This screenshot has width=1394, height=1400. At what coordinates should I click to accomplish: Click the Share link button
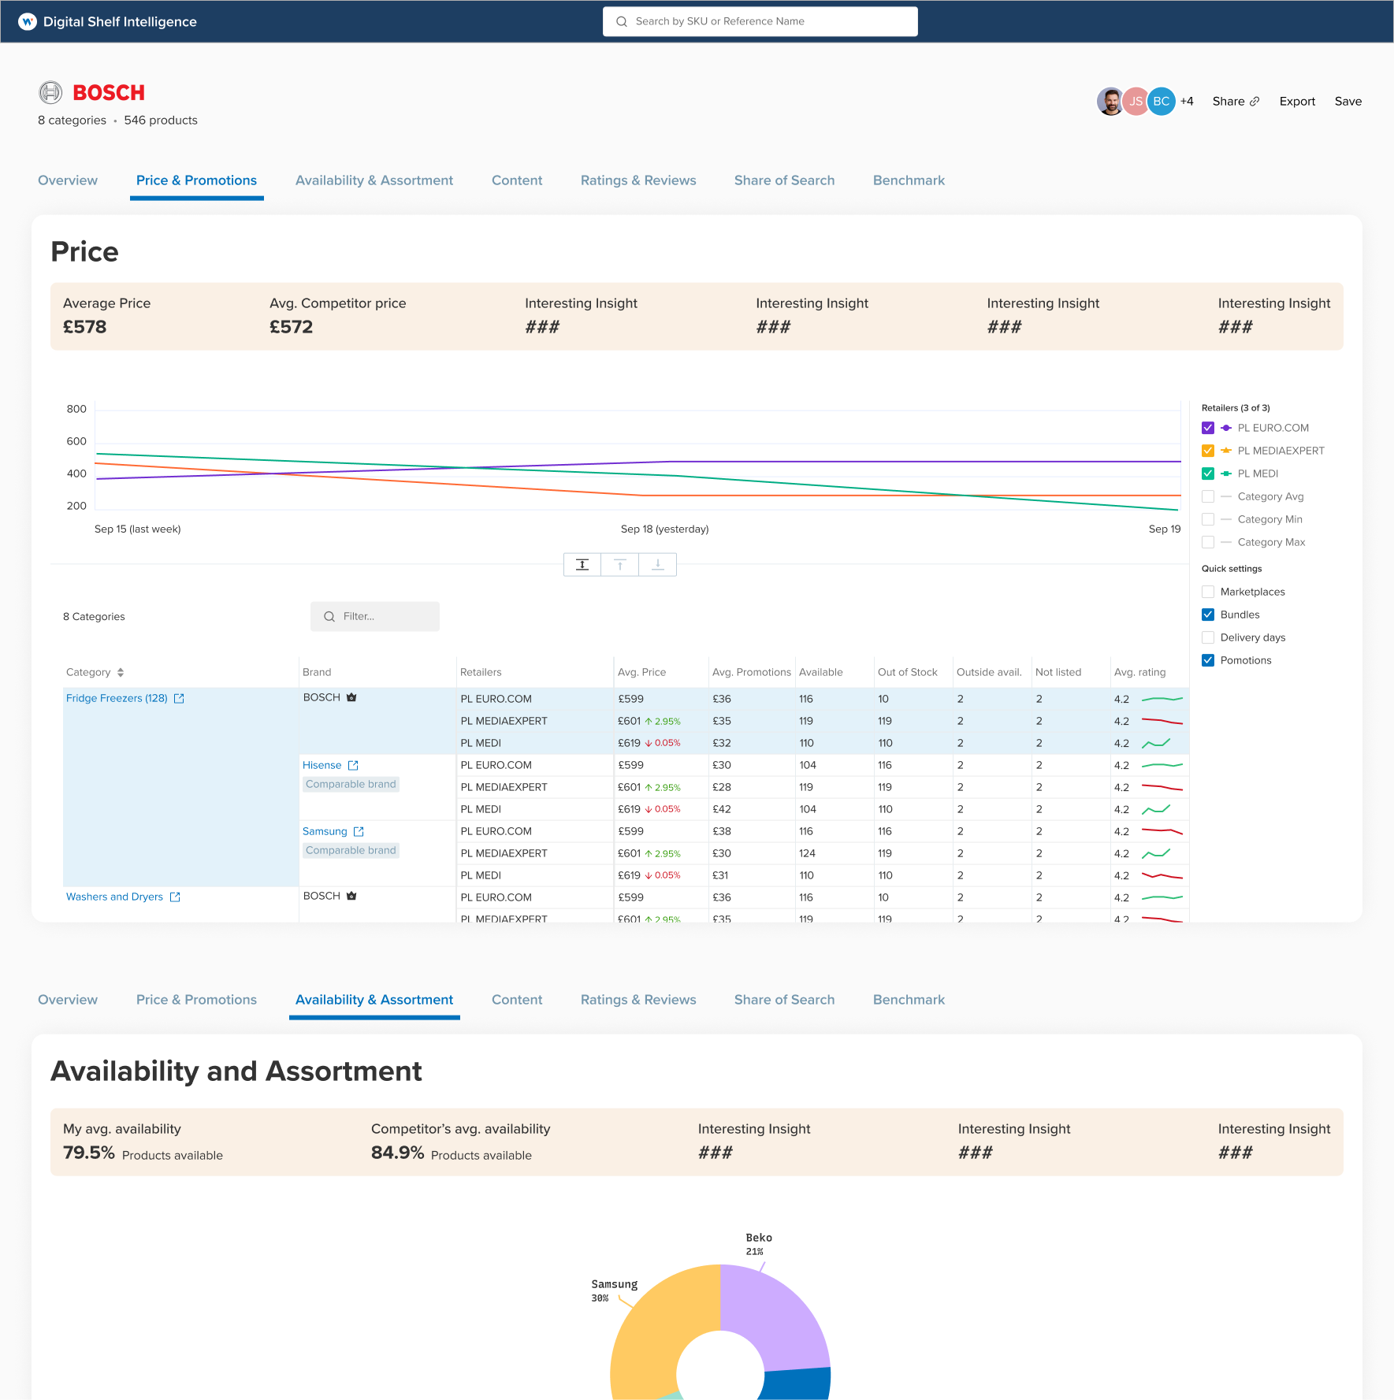coord(1236,102)
